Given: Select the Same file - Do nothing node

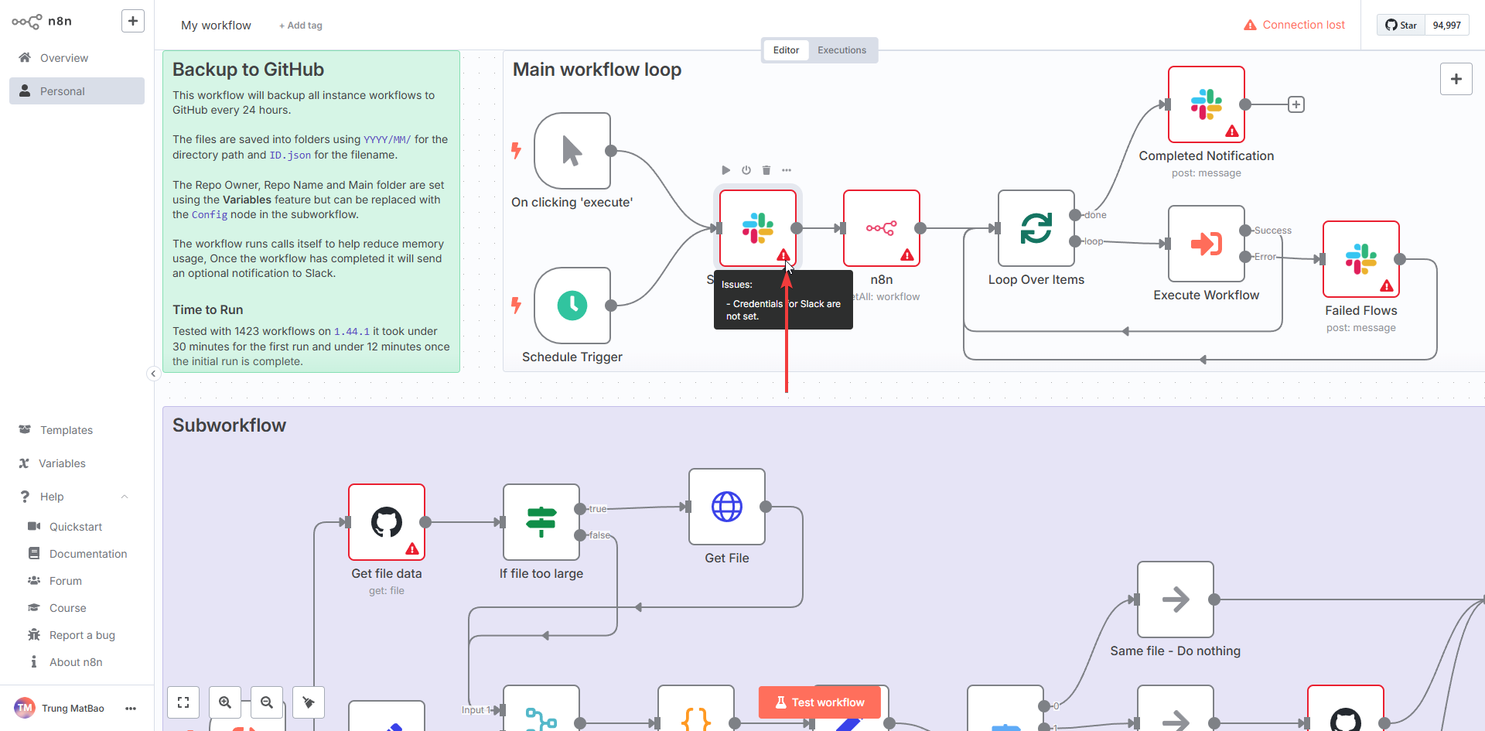Looking at the screenshot, I should click(x=1176, y=599).
